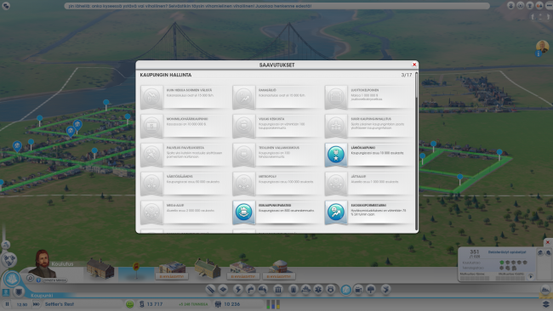
Task: Click the first icon in education panel corner
Action: click(x=540, y=252)
